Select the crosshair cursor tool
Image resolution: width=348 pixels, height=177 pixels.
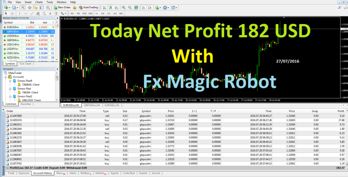click(x=13, y=13)
